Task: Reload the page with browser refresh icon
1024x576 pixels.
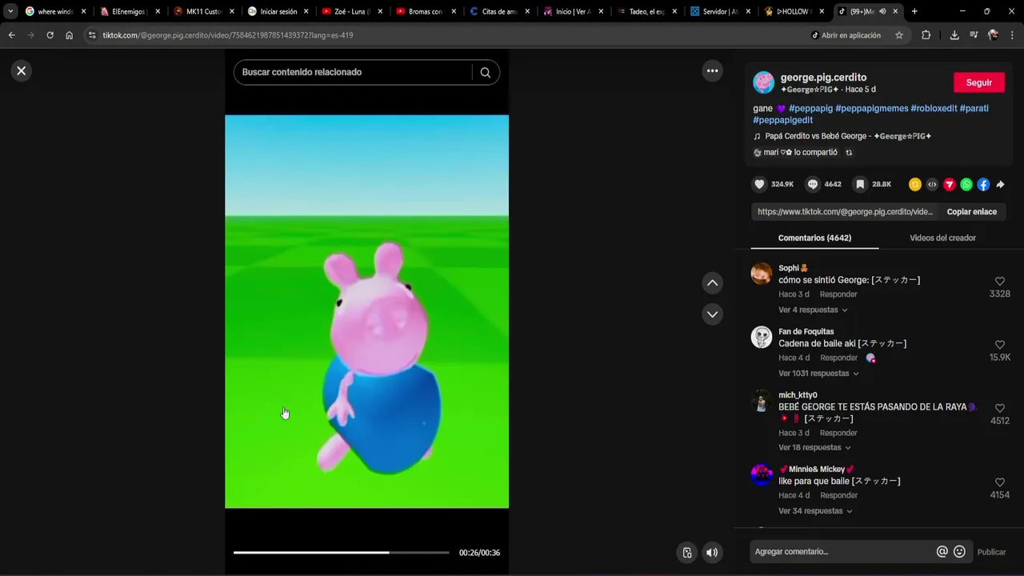Action: pos(50,35)
